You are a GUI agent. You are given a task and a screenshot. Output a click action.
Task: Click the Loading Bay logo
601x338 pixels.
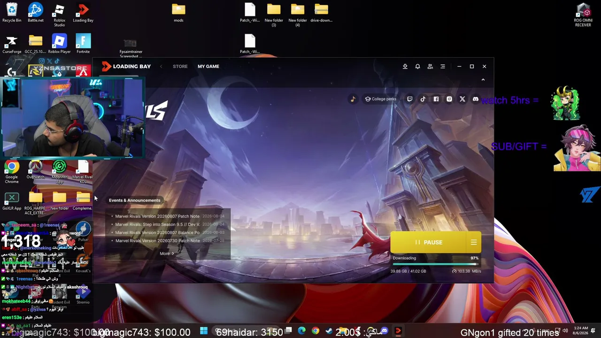point(126,66)
